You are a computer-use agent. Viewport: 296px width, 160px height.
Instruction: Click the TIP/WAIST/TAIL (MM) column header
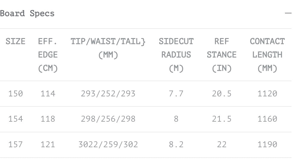[x=108, y=48]
